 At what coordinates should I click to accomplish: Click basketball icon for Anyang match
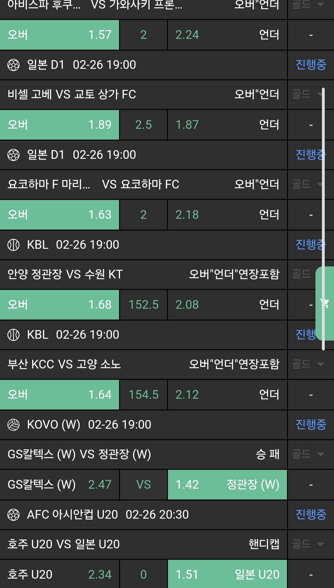coord(13,245)
